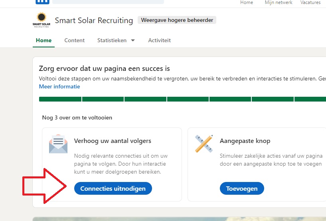Select the Verhoog uw aantal volgers heading
Viewport: 326px width, 221px height.
click(x=113, y=141)
